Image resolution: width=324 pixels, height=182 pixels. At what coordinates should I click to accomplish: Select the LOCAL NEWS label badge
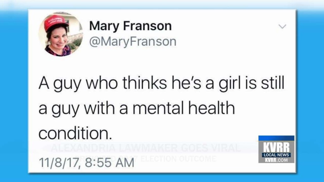coord(276,155)
